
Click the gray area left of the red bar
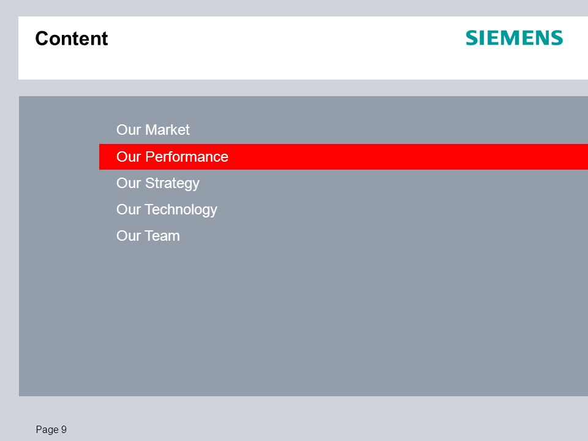tap(59, 157)
